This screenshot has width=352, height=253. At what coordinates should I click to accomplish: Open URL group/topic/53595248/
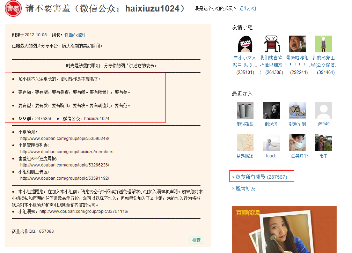click(x=65, y=139)
